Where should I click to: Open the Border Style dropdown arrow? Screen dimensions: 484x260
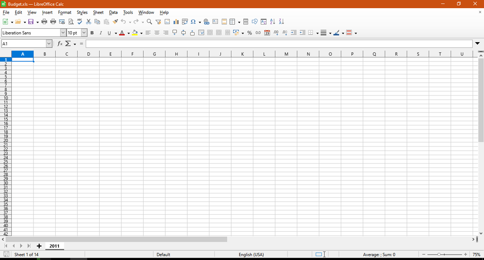point(330,33)
